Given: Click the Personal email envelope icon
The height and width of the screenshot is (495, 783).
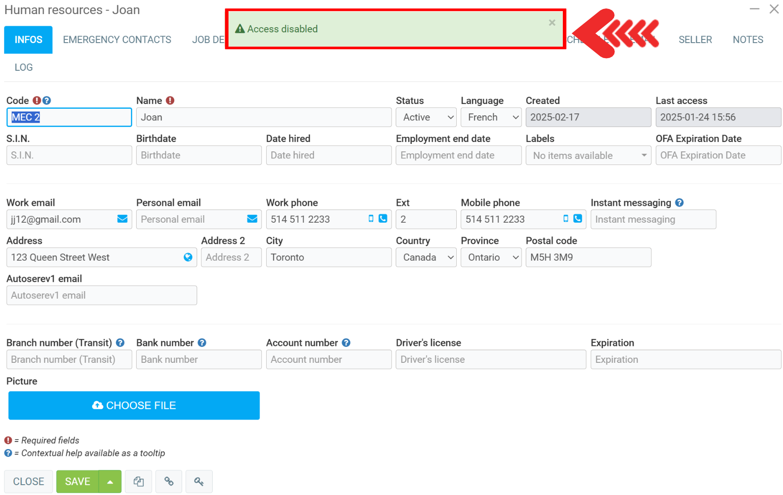Looking at the screenshot, I should [252, 219].
